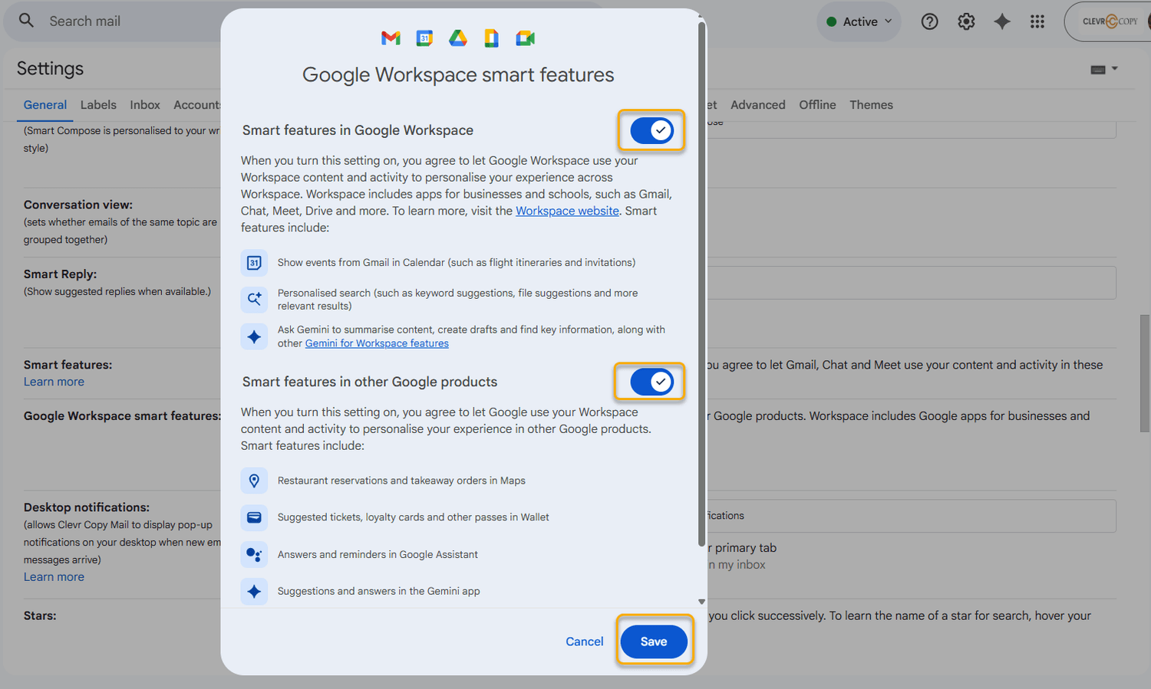
Task: Click Cancel in the smart features dialog
Action: (x=584, y=641)
